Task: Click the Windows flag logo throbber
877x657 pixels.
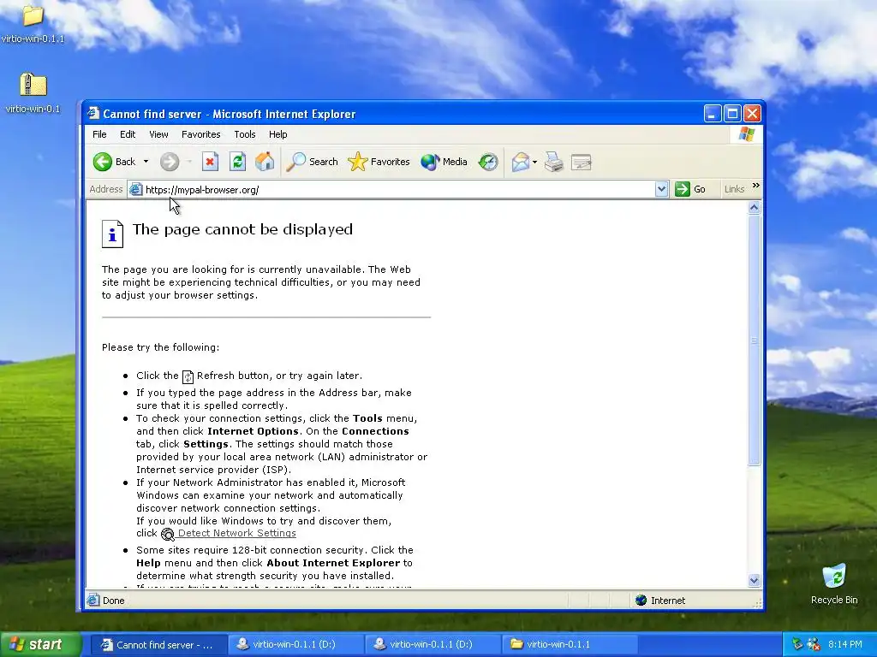Action: [747, 134]
